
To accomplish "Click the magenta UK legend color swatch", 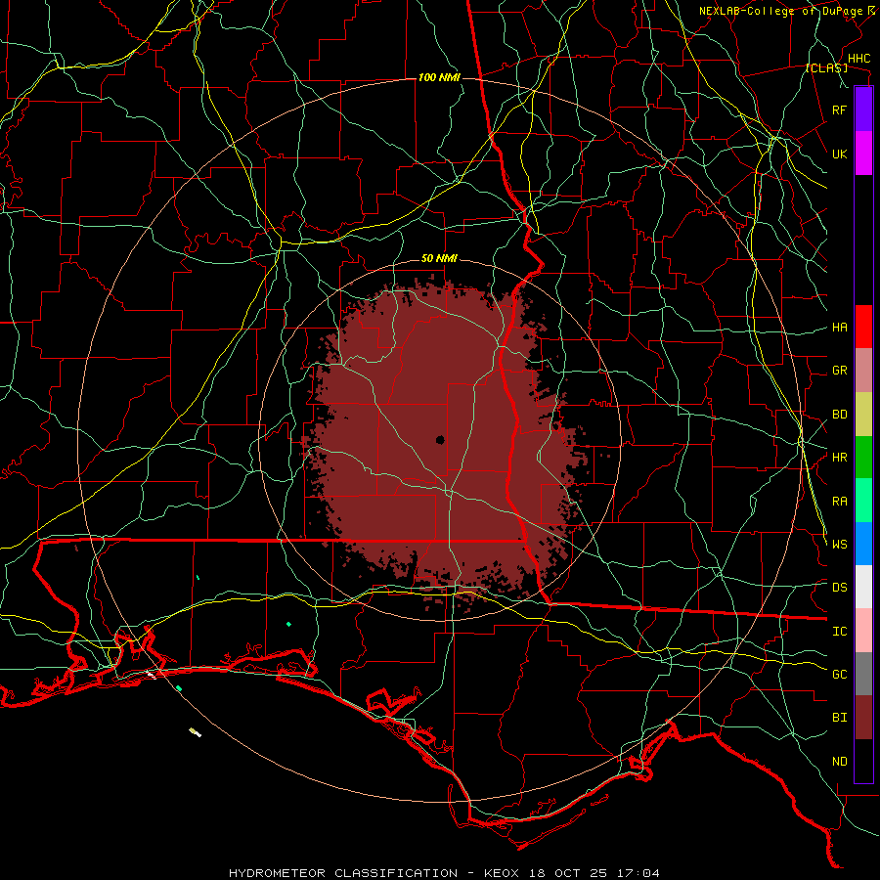I will 863,154.
